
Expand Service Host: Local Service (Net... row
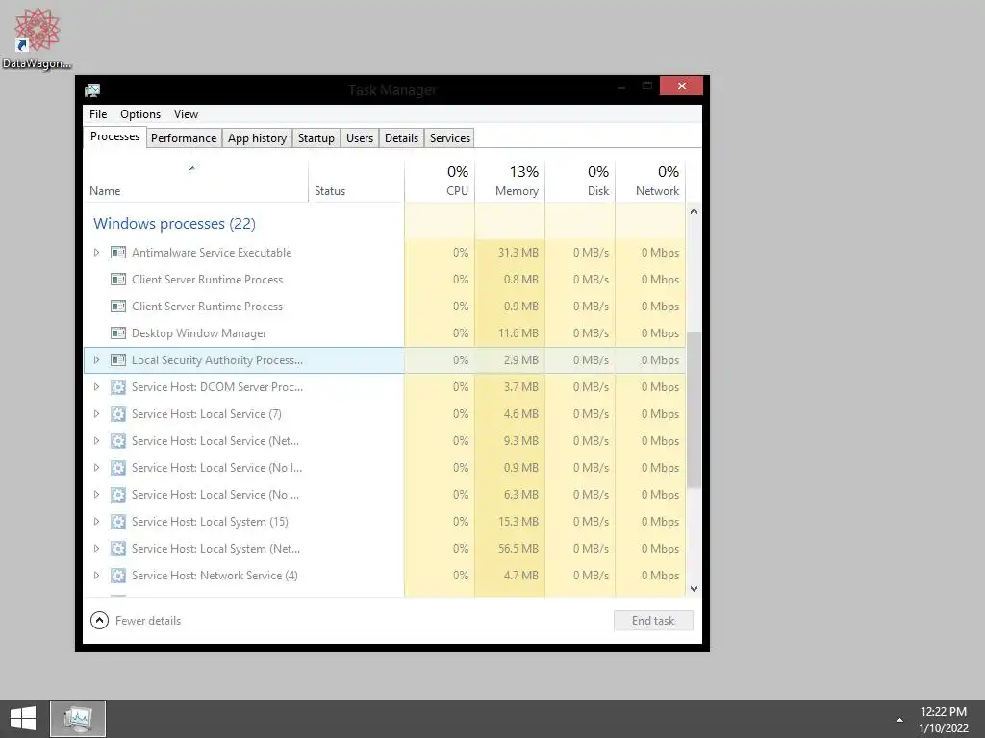tap(97, 441)
